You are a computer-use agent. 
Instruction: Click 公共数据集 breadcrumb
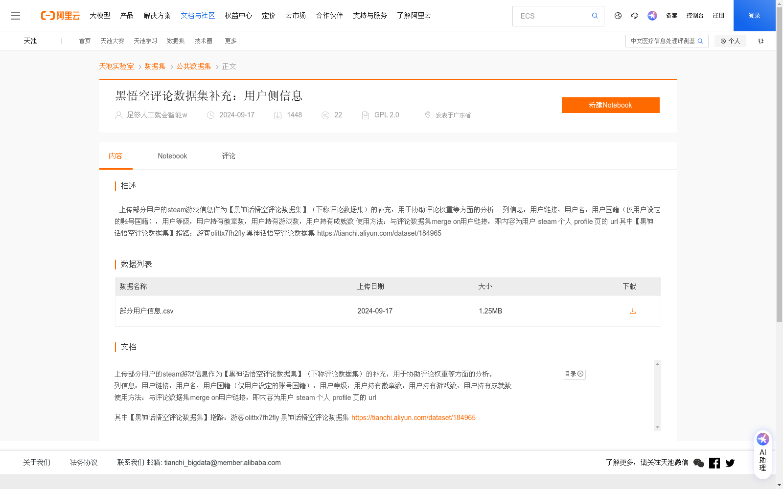pos(194,67)
